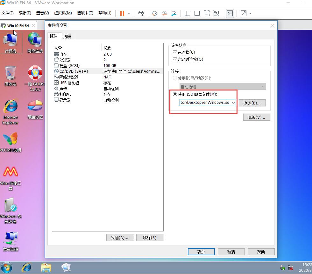The height and width of the screenshot is (274, 312).
Task: Select the 打印机 device row
Action: [x=108, y=94]
